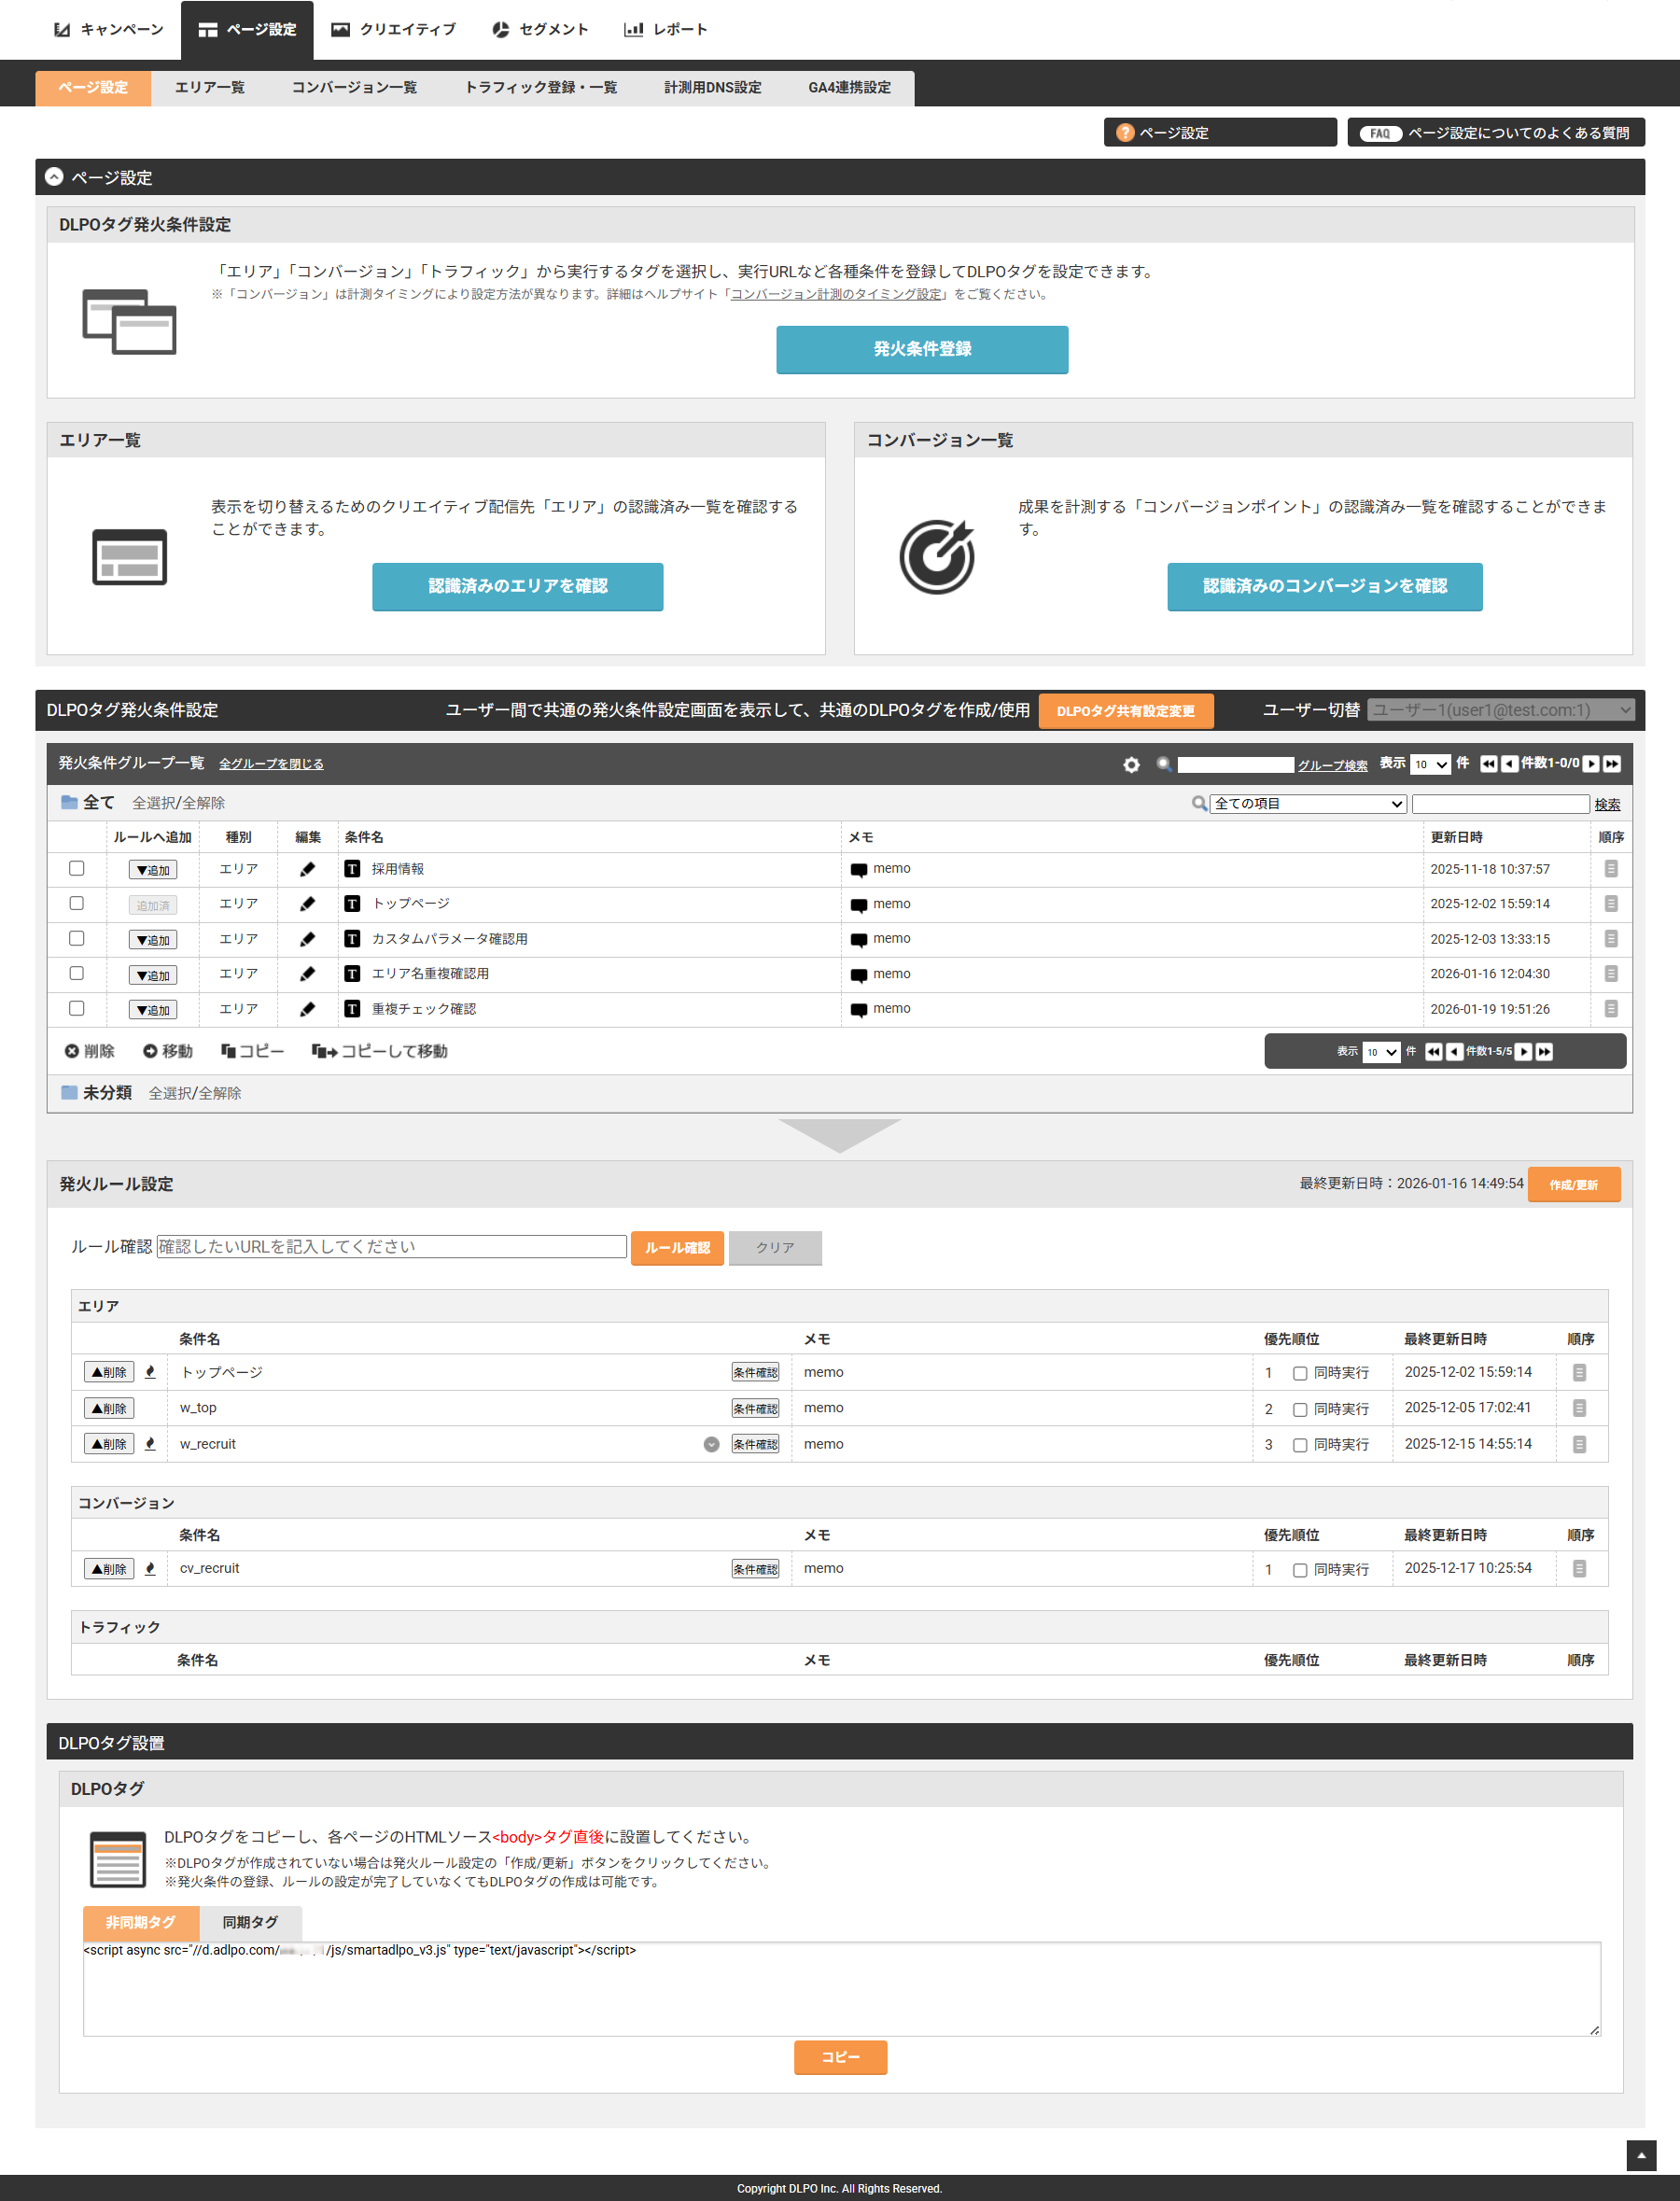
Task: Go to first page in group list pager
Action: pos(1488,764)
